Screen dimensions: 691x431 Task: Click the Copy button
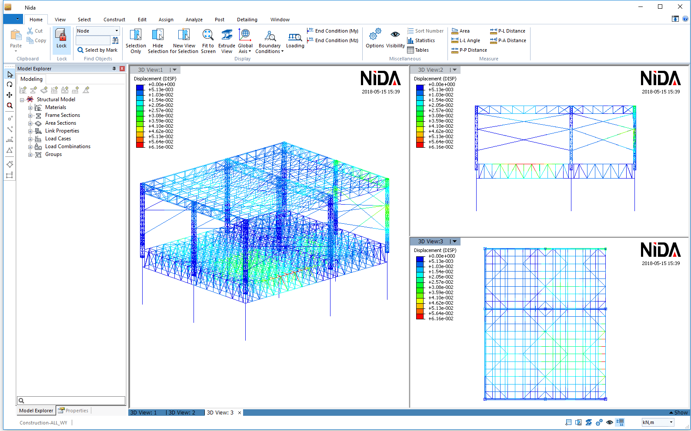37,40
